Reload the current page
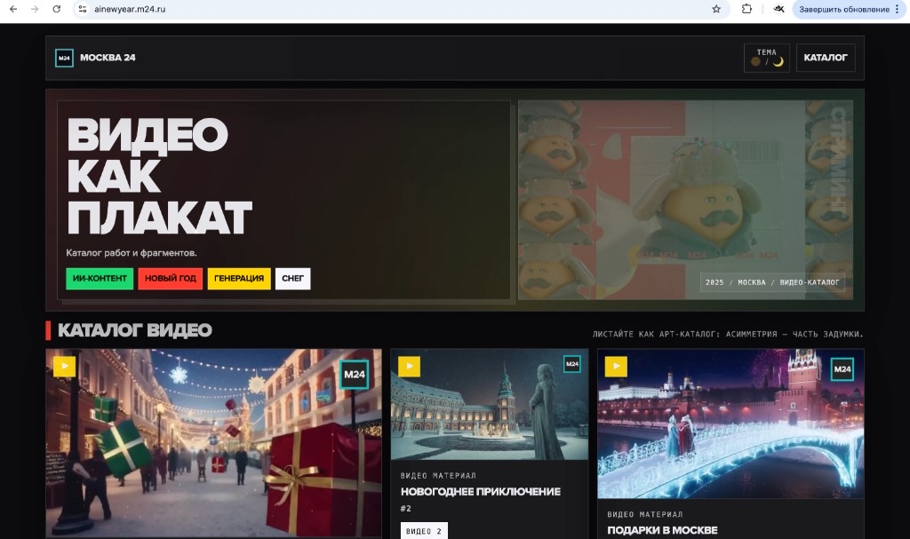 pos(56,9)
